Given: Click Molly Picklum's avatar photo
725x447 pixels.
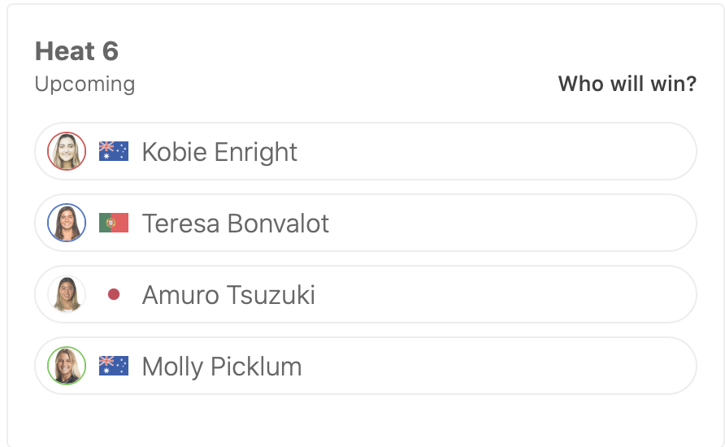Looking at the screenshot, I should [67, 367].
